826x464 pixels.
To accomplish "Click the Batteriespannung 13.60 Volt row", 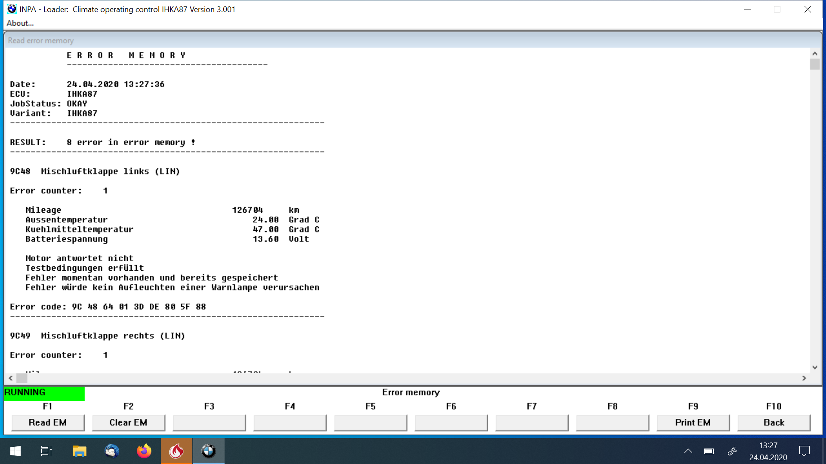I will pyautogui.click(x=167, y=239).
